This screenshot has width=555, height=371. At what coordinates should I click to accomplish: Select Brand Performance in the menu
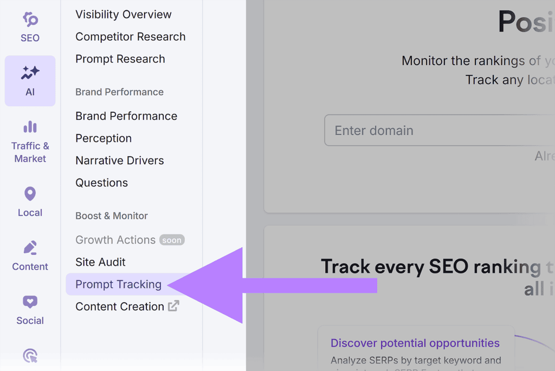pos(126,116)
